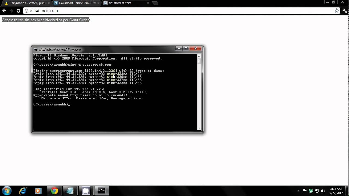This screenshot has height=196, width=349.
Task: Click the 'Packets: Sent = 4' line
Action: point(94,92)
